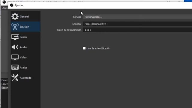The image size is (192, 108).
Task: Switch to the Audio settings section
Action: (x=25, y=47)
